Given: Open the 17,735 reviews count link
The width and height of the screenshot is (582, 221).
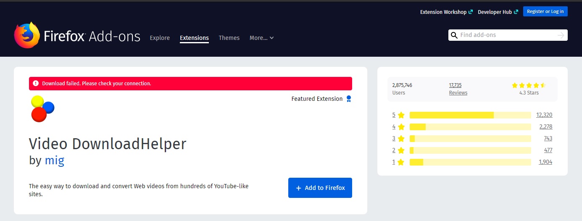Looking at the screenshot, I should click(455, 85).
